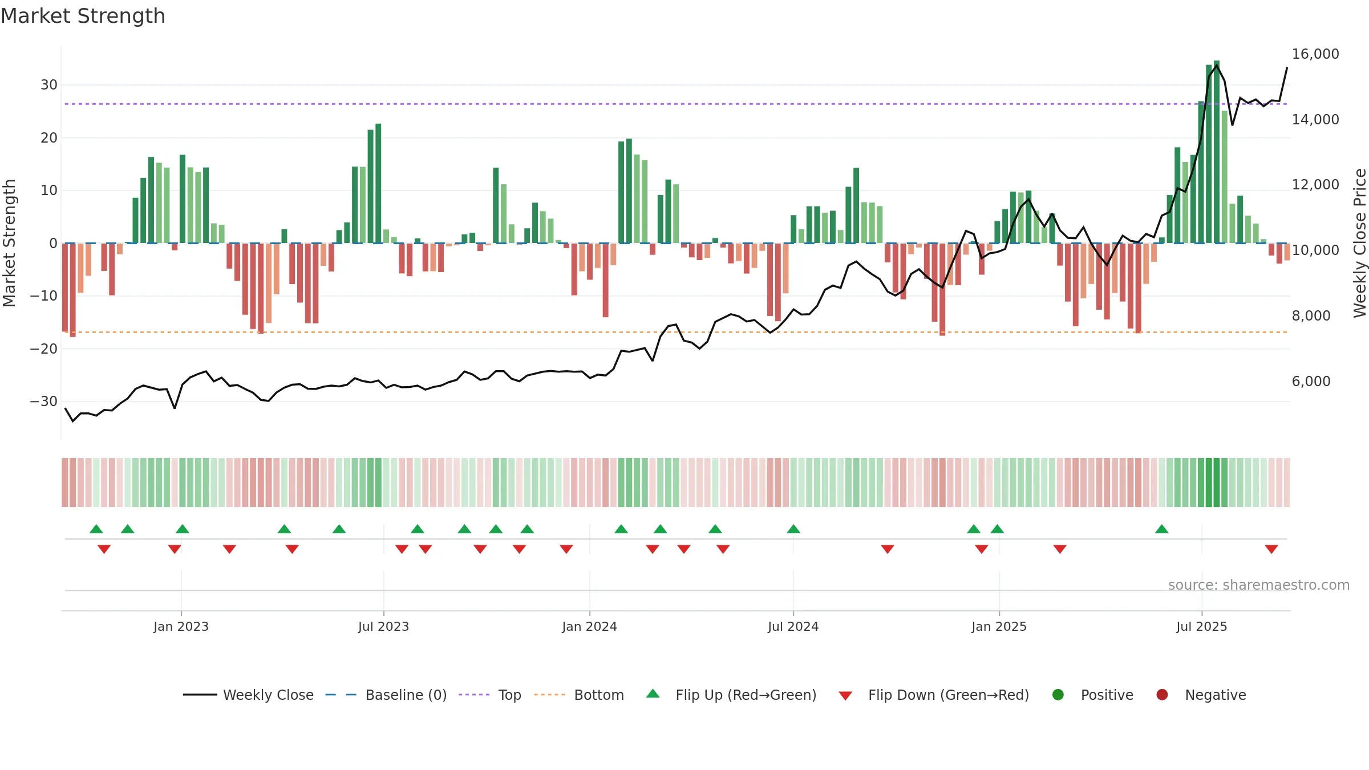1369x770 pixels.
Task: Select the Jan 2025 date label
Action: coord(999,626)
